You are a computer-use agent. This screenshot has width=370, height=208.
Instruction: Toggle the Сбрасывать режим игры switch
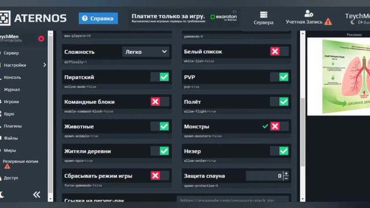click(x=160, y=176)
